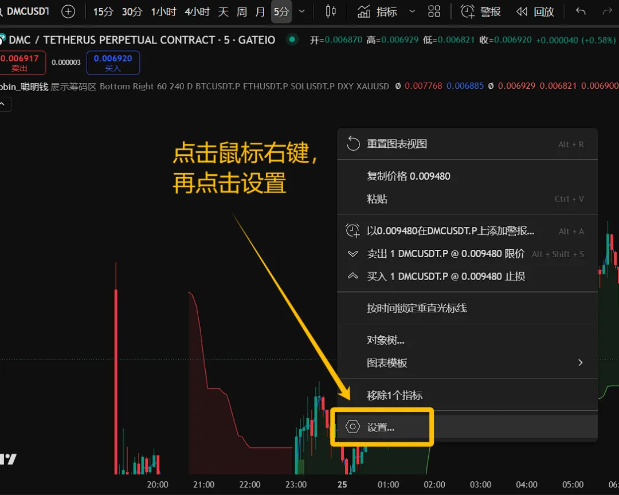The height and width of the screenshot is (495, 619).
Task: Toggle 按时间锁定垂直光标线 in context menu
Action: [x=417, y=308]
